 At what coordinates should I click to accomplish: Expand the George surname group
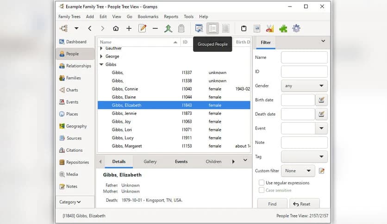pos(101,56)
